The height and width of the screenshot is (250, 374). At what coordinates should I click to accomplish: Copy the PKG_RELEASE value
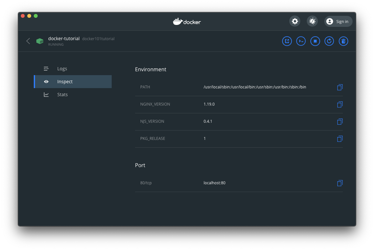click(x=340, y=139)
